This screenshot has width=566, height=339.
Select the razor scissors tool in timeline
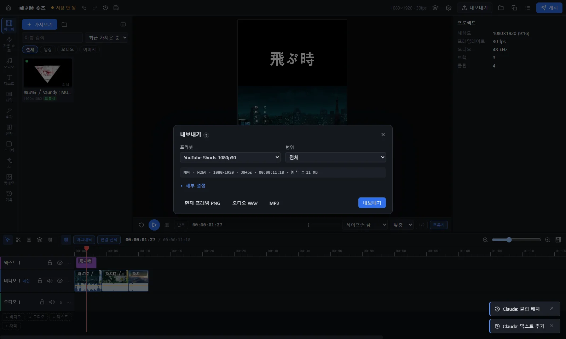point(18,240)
